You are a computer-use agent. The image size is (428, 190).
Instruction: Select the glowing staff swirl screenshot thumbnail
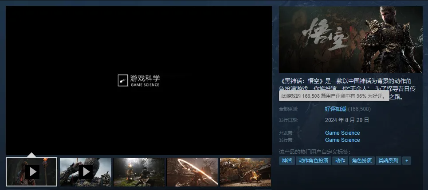(192, 172)
